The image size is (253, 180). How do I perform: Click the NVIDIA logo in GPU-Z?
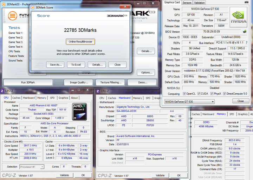238,17
